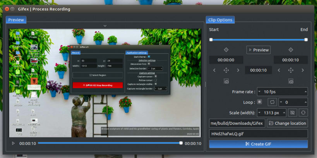Toggle the Loop checkbox
This screenshot has height=158, width=317.
pos(260,102)
